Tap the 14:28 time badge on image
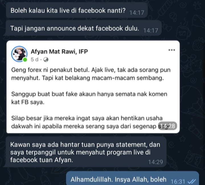Screen dimensions: 205x185 tap(167, 126)
